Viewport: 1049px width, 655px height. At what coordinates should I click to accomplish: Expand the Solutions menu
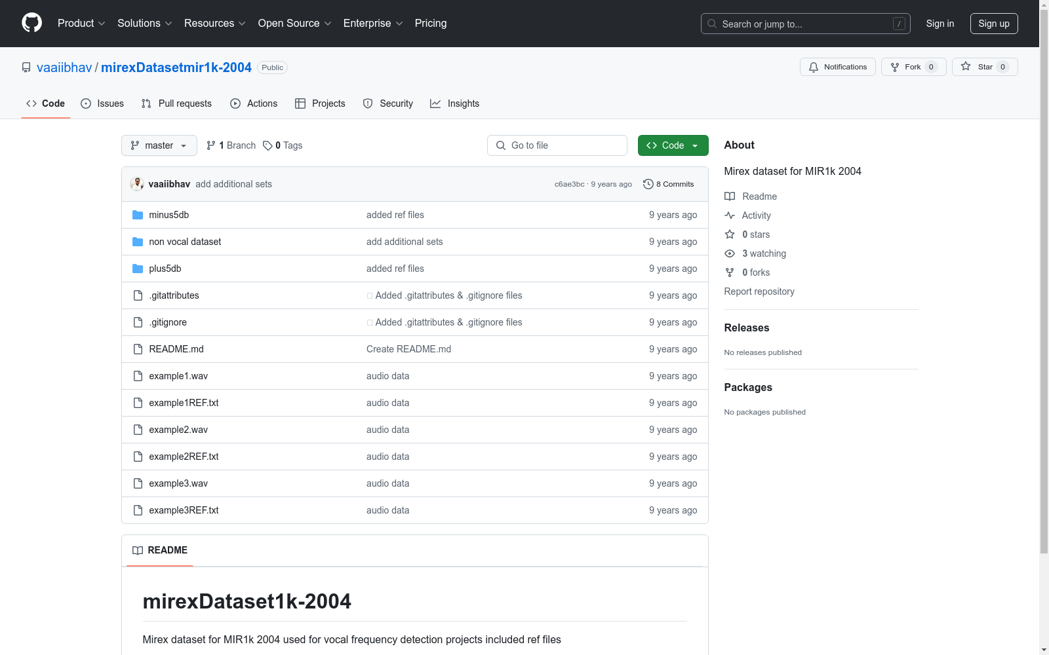click(x=145, y=24)
